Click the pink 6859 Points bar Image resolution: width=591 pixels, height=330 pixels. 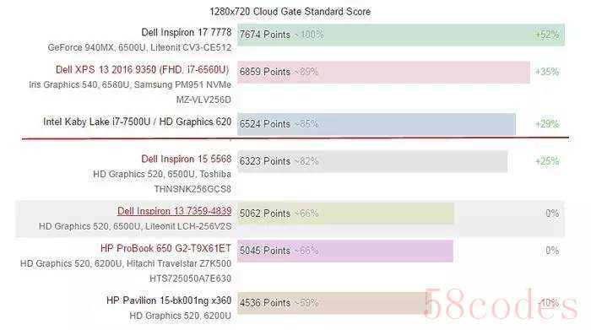point(383,72)
